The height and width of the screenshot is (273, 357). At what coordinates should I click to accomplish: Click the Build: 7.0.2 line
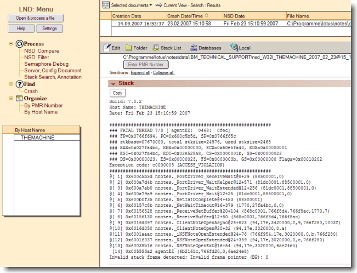pos(126,101)
